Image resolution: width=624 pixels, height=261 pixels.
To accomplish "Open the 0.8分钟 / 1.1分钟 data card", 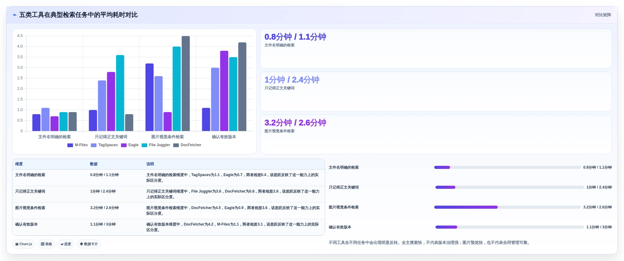I will point(436,49).
